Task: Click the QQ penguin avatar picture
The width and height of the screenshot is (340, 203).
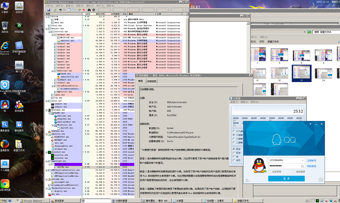Action: click(259, 165)
